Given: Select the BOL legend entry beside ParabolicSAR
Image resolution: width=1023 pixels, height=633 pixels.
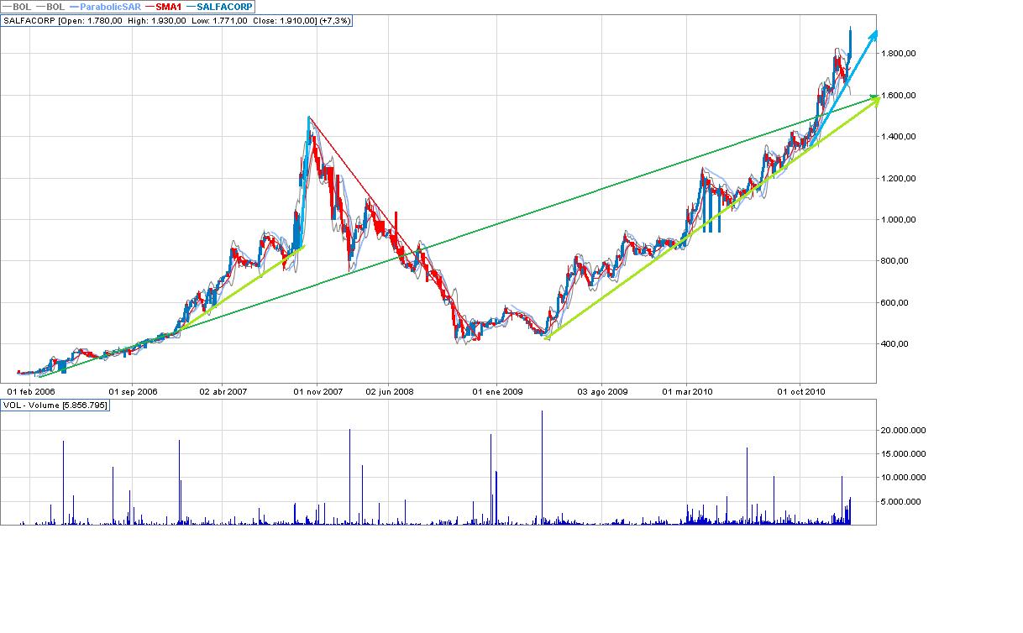Looking at the screenshot, I should click(x=52, y=7).
